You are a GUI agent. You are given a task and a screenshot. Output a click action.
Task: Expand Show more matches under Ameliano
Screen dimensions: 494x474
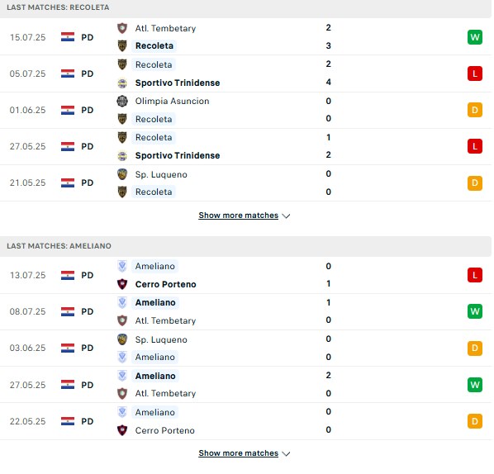tap(239, 453)
